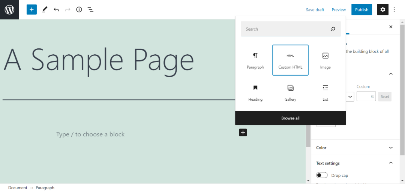Toggle the block inserter plus button
405x191 pixels.
31,9
